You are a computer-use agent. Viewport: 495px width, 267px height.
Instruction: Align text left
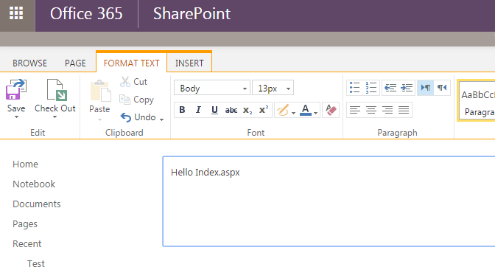(x=355, y=110)
